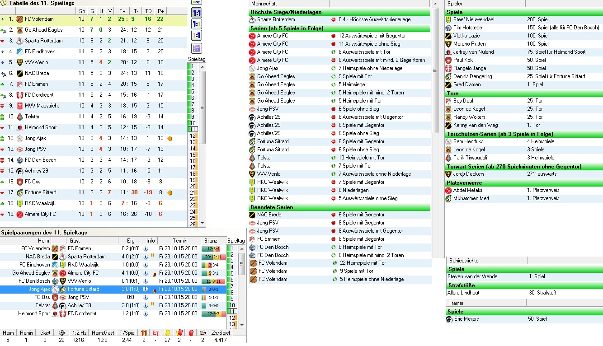This screenshot has width=603, height=346.
Task: Click the crest next to Steef Nieuwendaal
Action: pos(448,19)
